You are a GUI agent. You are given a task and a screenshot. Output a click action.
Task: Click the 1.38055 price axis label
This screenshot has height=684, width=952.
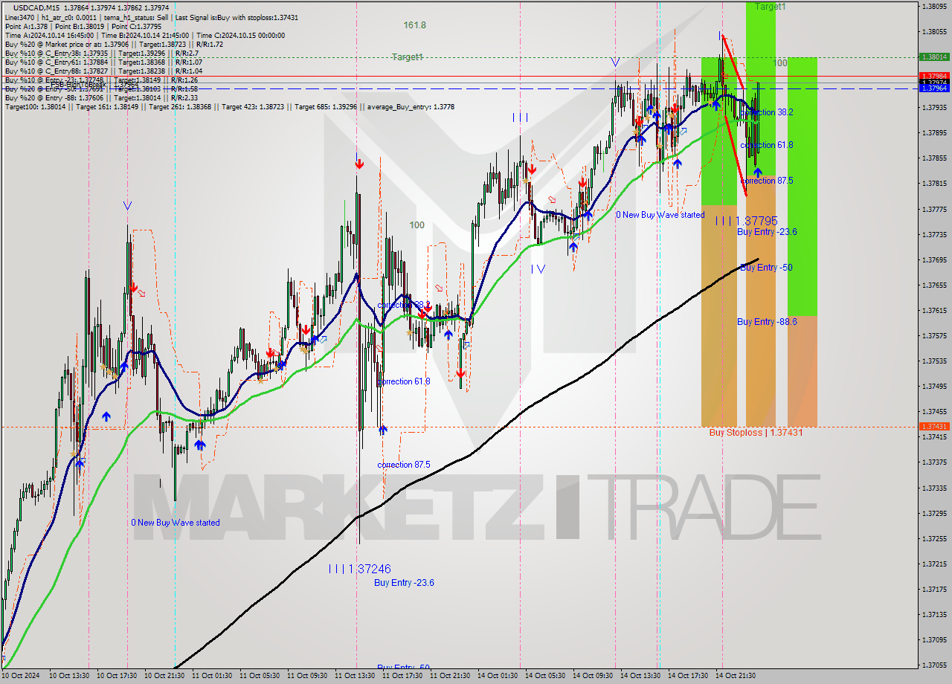click(934, 31)
